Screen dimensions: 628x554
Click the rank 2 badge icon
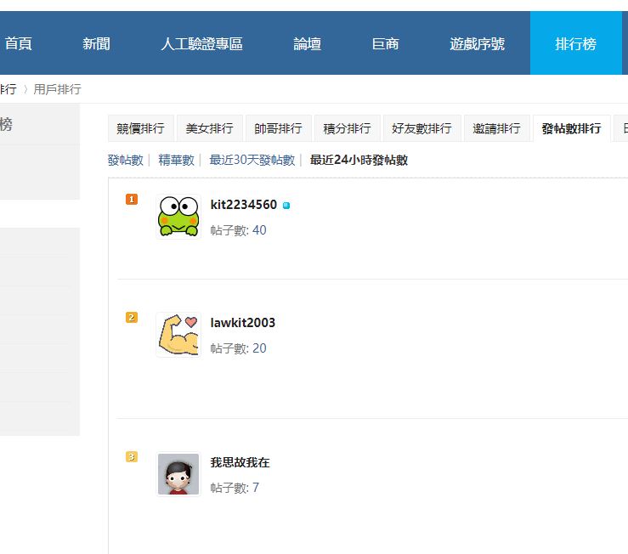pyautogui.click(x=131, y=318)
